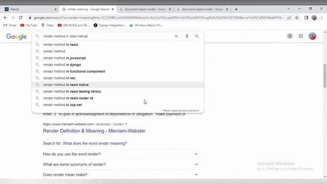Click the lock icon in address bar

point(30,18)
